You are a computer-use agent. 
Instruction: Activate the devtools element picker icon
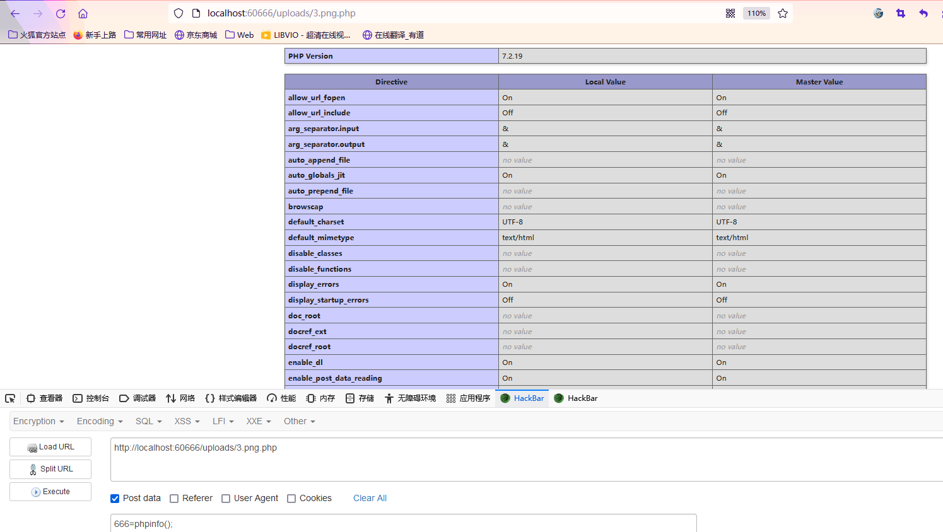[x=10, y=398]
